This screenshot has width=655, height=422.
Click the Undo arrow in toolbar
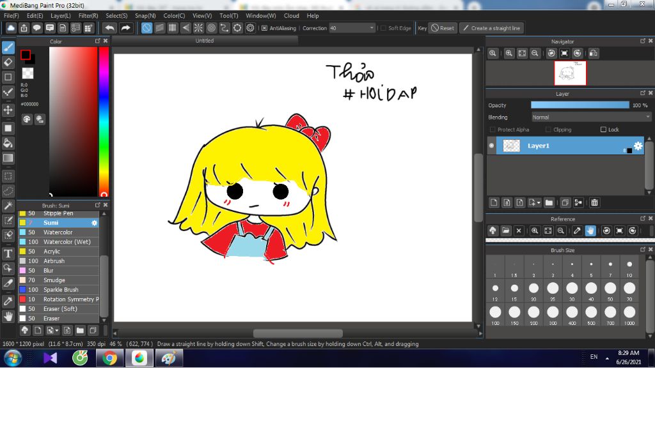[110, 28]
